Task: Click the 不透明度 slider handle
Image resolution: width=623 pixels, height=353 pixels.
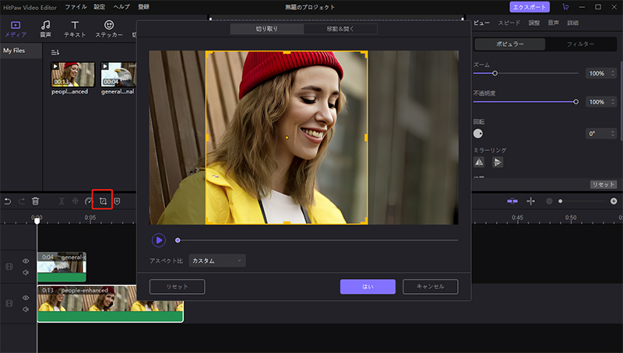Action: pos(575,102)
